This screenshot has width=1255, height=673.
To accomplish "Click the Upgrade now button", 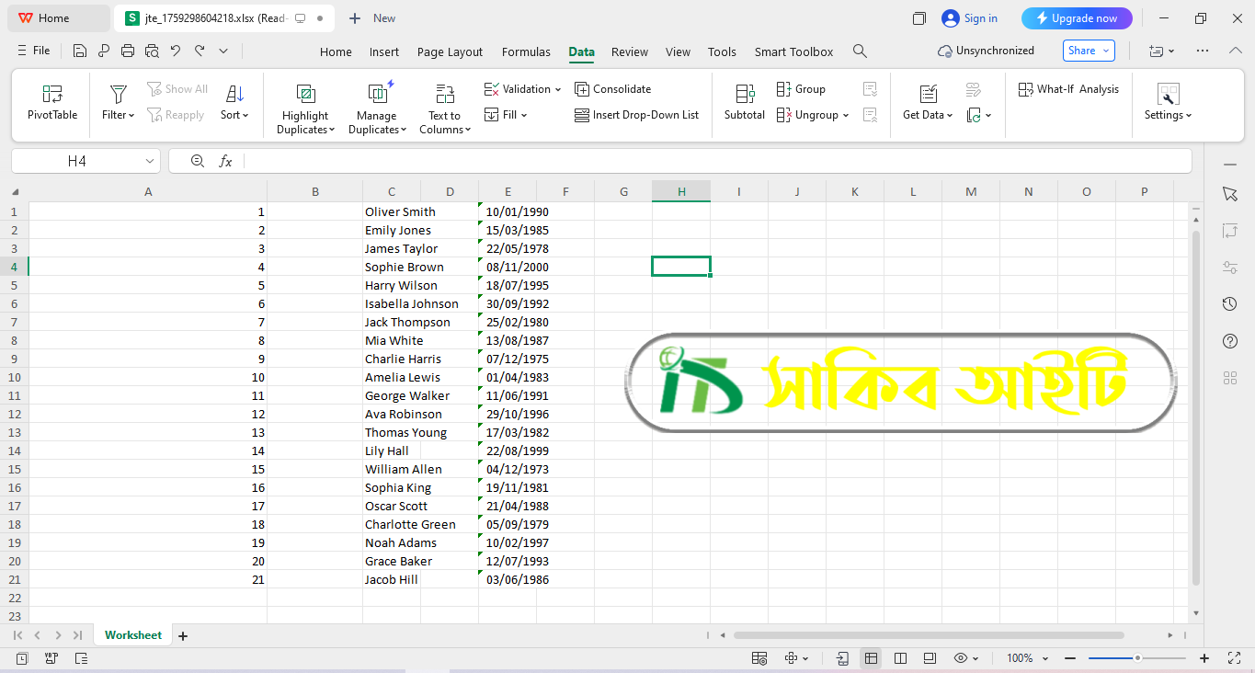I will [1077, 18].
